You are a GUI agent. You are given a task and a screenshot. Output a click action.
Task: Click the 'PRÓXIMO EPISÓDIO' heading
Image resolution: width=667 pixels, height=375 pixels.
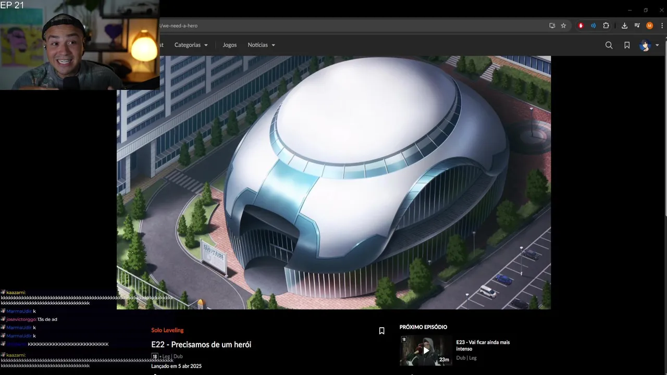coord(423,327)
